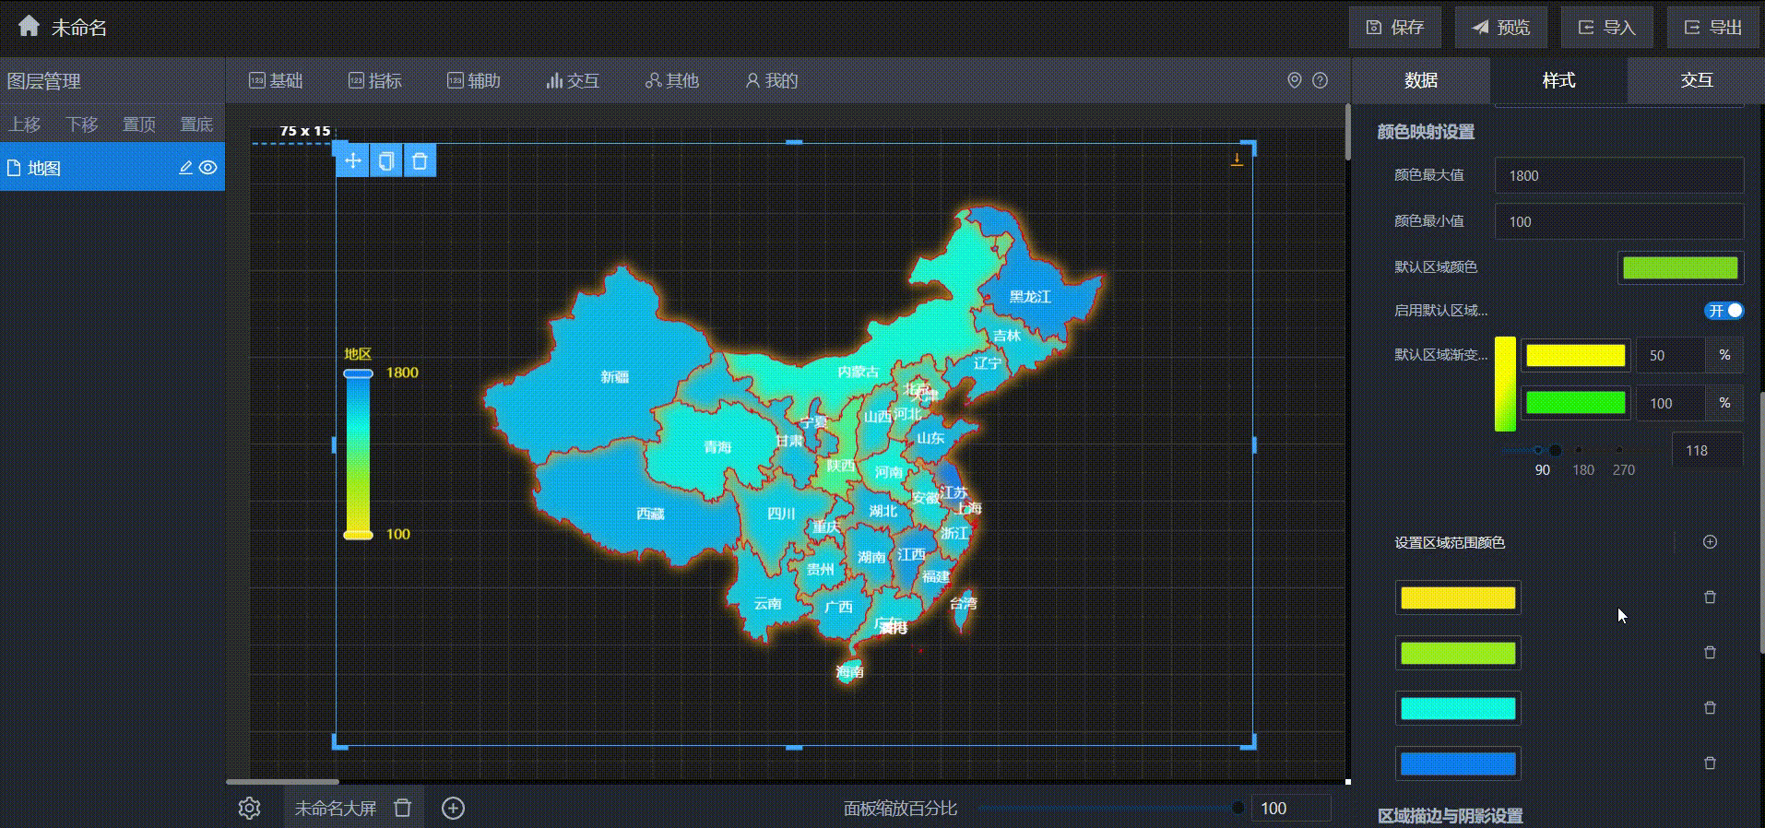Click the add range color plus icon
Viewport: 1765px width, 828px height.
coord(1710,542)
